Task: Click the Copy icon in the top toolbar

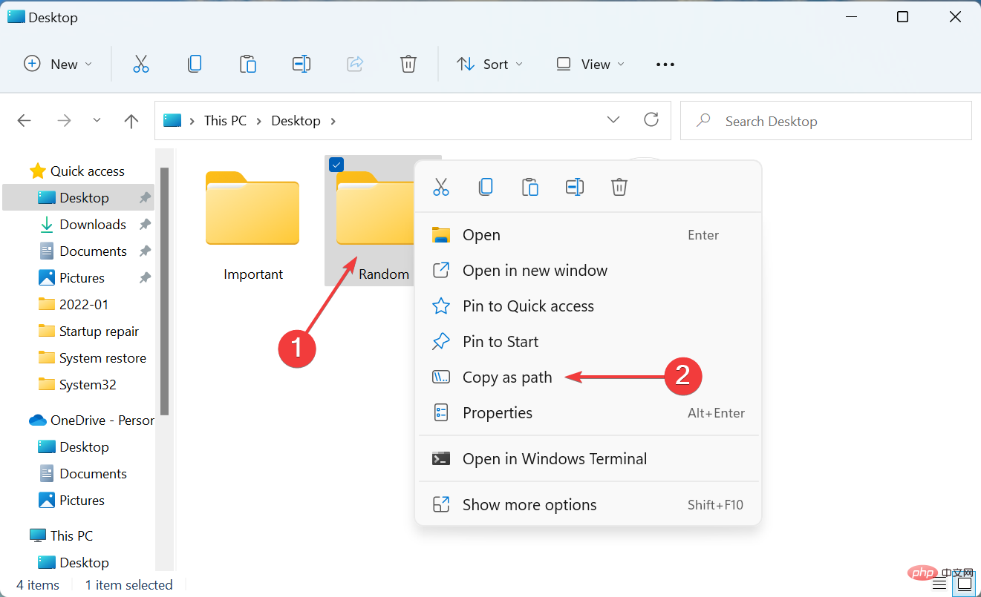Action: point(195,64)
